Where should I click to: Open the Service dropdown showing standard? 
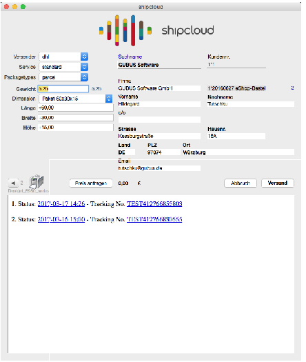[x=63, y=67]
